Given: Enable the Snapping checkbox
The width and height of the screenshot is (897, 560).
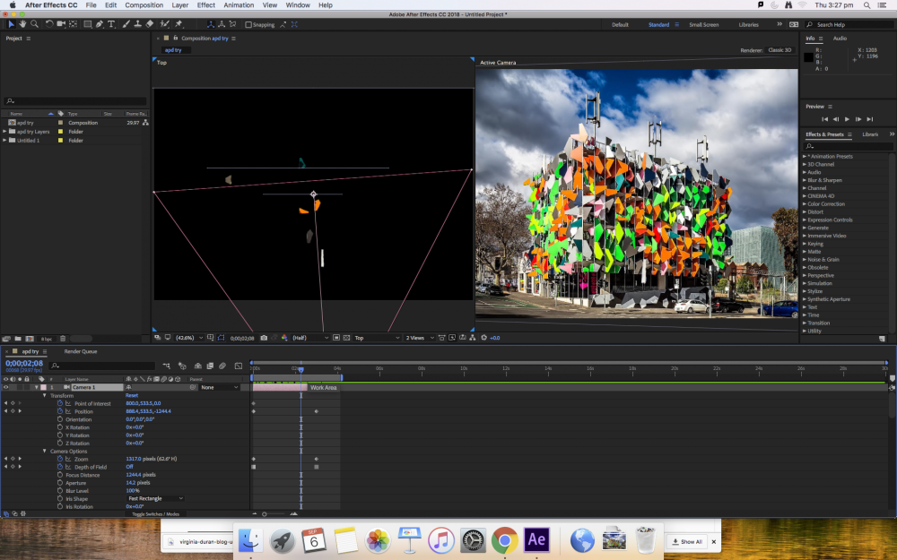Looking at the screenshot, I should [x=248, y=25].
